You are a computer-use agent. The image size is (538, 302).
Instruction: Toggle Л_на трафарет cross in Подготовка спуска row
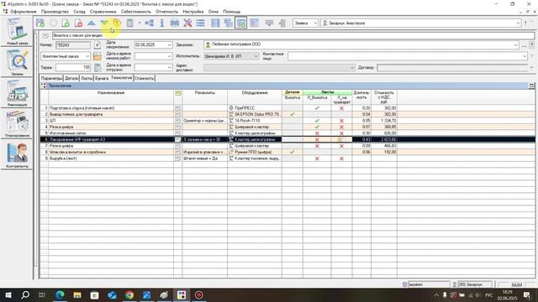[x=341, y=108]
